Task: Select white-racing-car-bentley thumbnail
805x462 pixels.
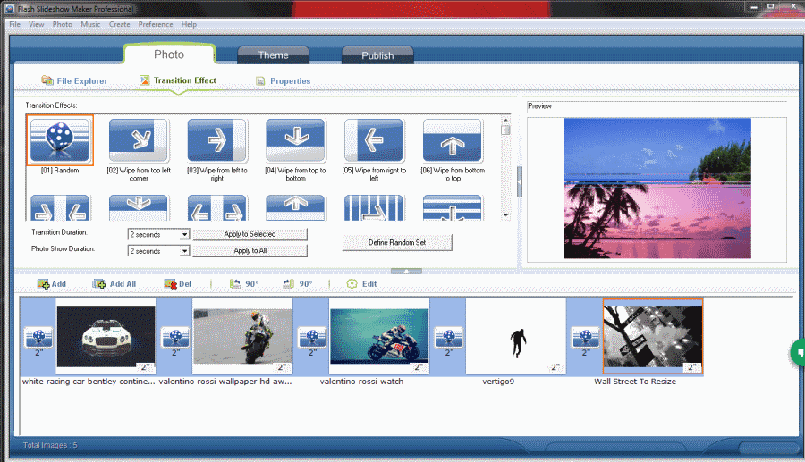Action: click(x=106, y=336)
